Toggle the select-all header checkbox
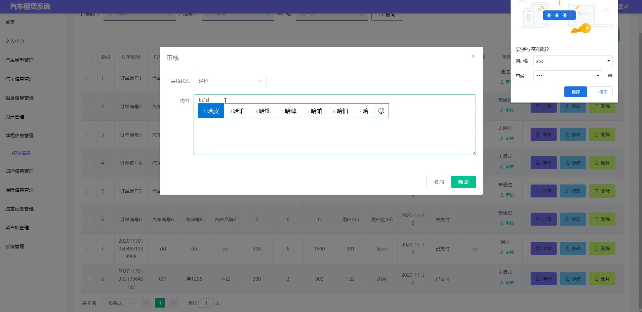The image size is (642, 312). click(89, 57)
